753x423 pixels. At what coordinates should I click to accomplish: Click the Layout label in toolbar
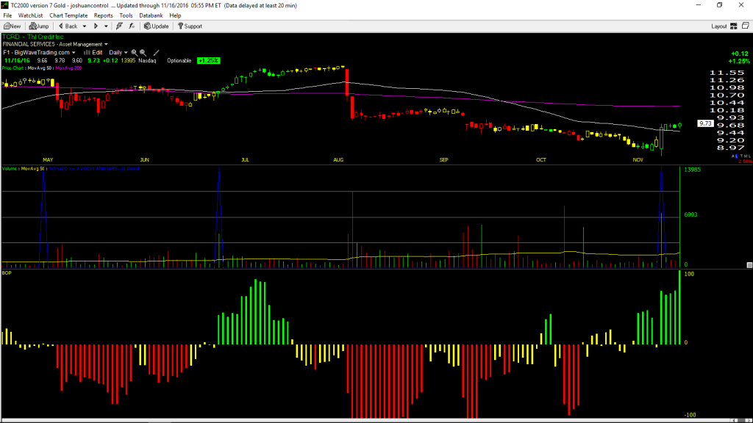[x=719, y=26]
